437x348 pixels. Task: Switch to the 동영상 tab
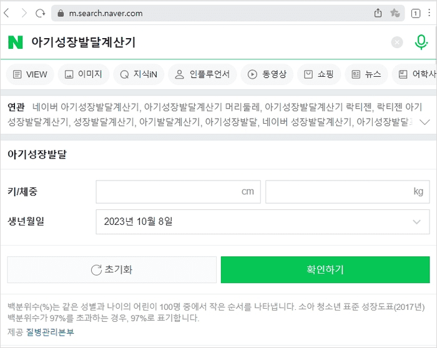267,74
